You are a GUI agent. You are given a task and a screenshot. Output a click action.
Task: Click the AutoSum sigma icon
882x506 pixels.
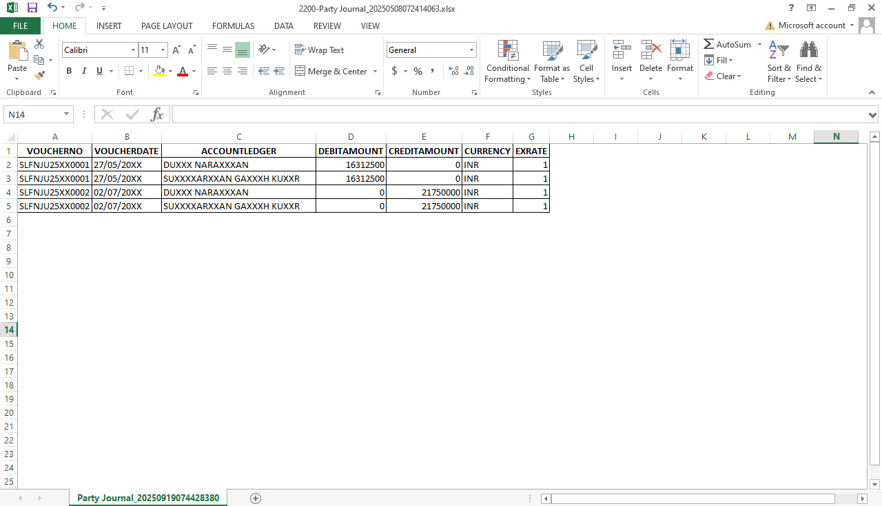709,44
